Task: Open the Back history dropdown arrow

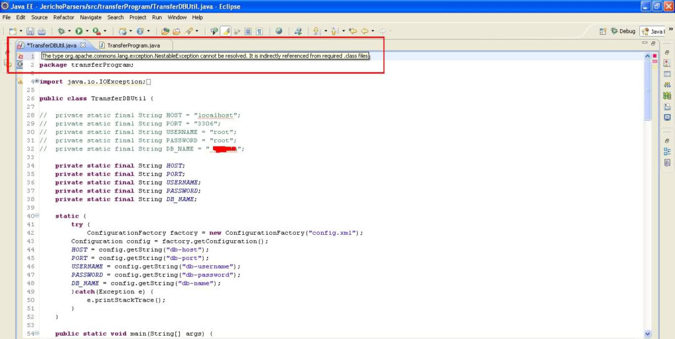Action: pyautogui.click(x=373, y=31)
